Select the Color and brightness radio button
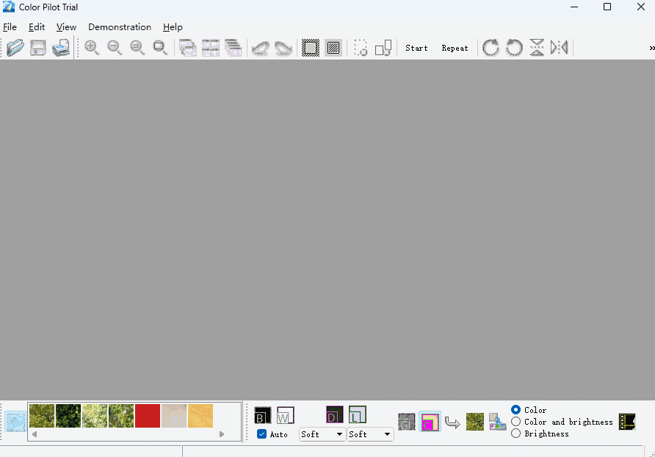 [516, 422]
